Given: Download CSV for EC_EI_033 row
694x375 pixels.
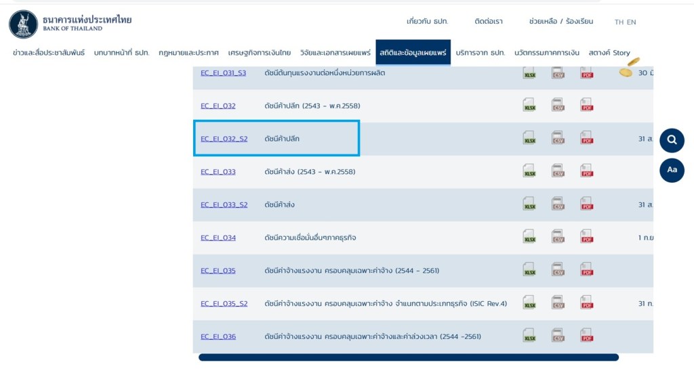Looking at the screenshot, I should click(x=558, y=171).
